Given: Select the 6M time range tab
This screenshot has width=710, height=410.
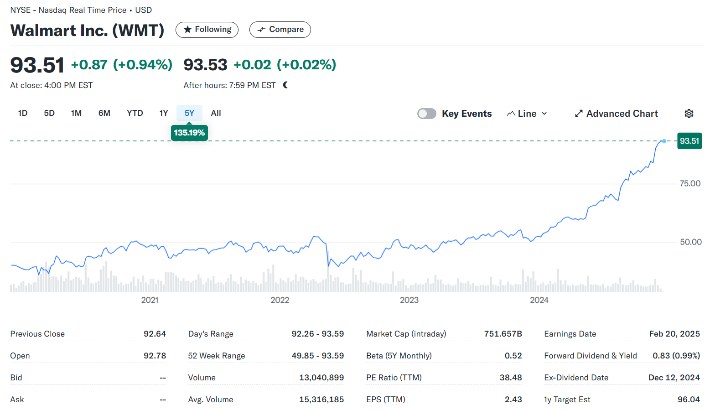Looking at the screenshot, I should pyautogui.click(x=104, y=113).
